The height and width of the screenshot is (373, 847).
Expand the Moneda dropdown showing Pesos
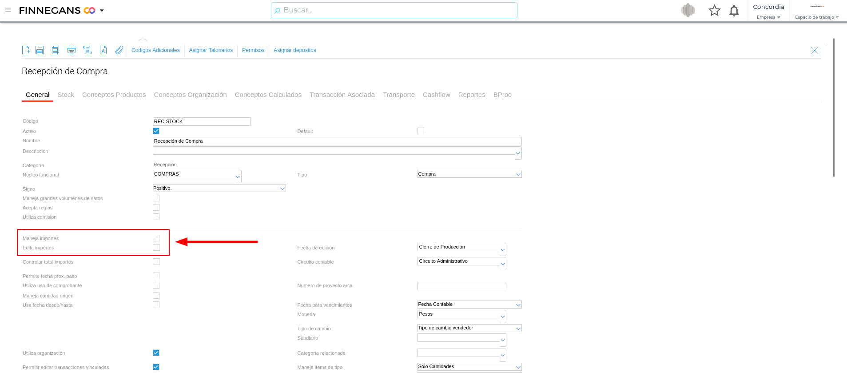[502, 317]
